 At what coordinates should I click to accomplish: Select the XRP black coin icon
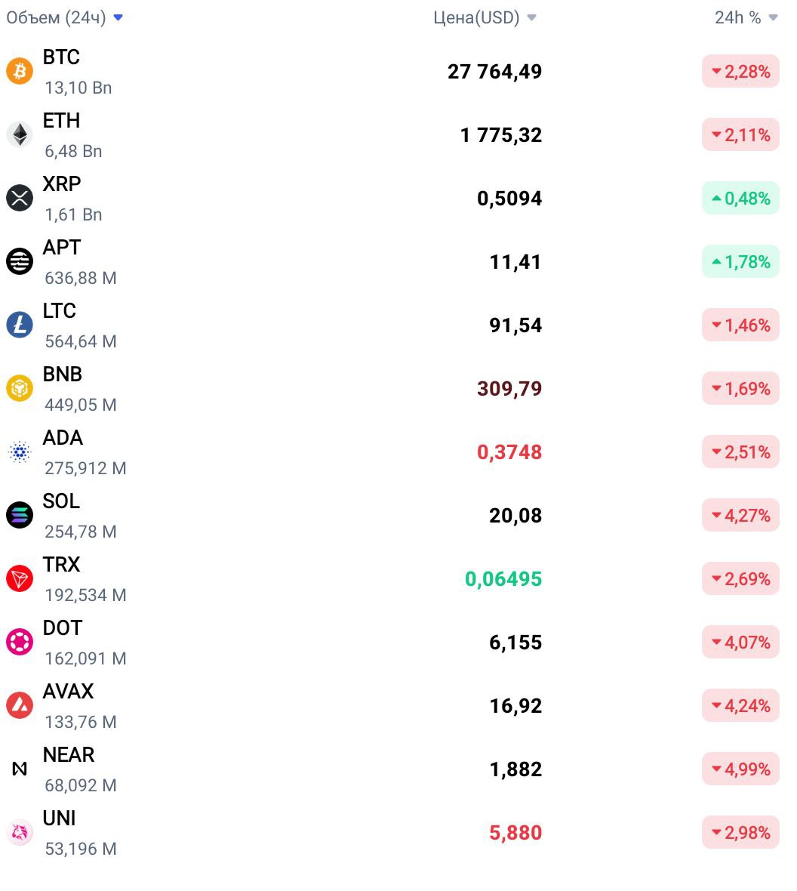20,198
